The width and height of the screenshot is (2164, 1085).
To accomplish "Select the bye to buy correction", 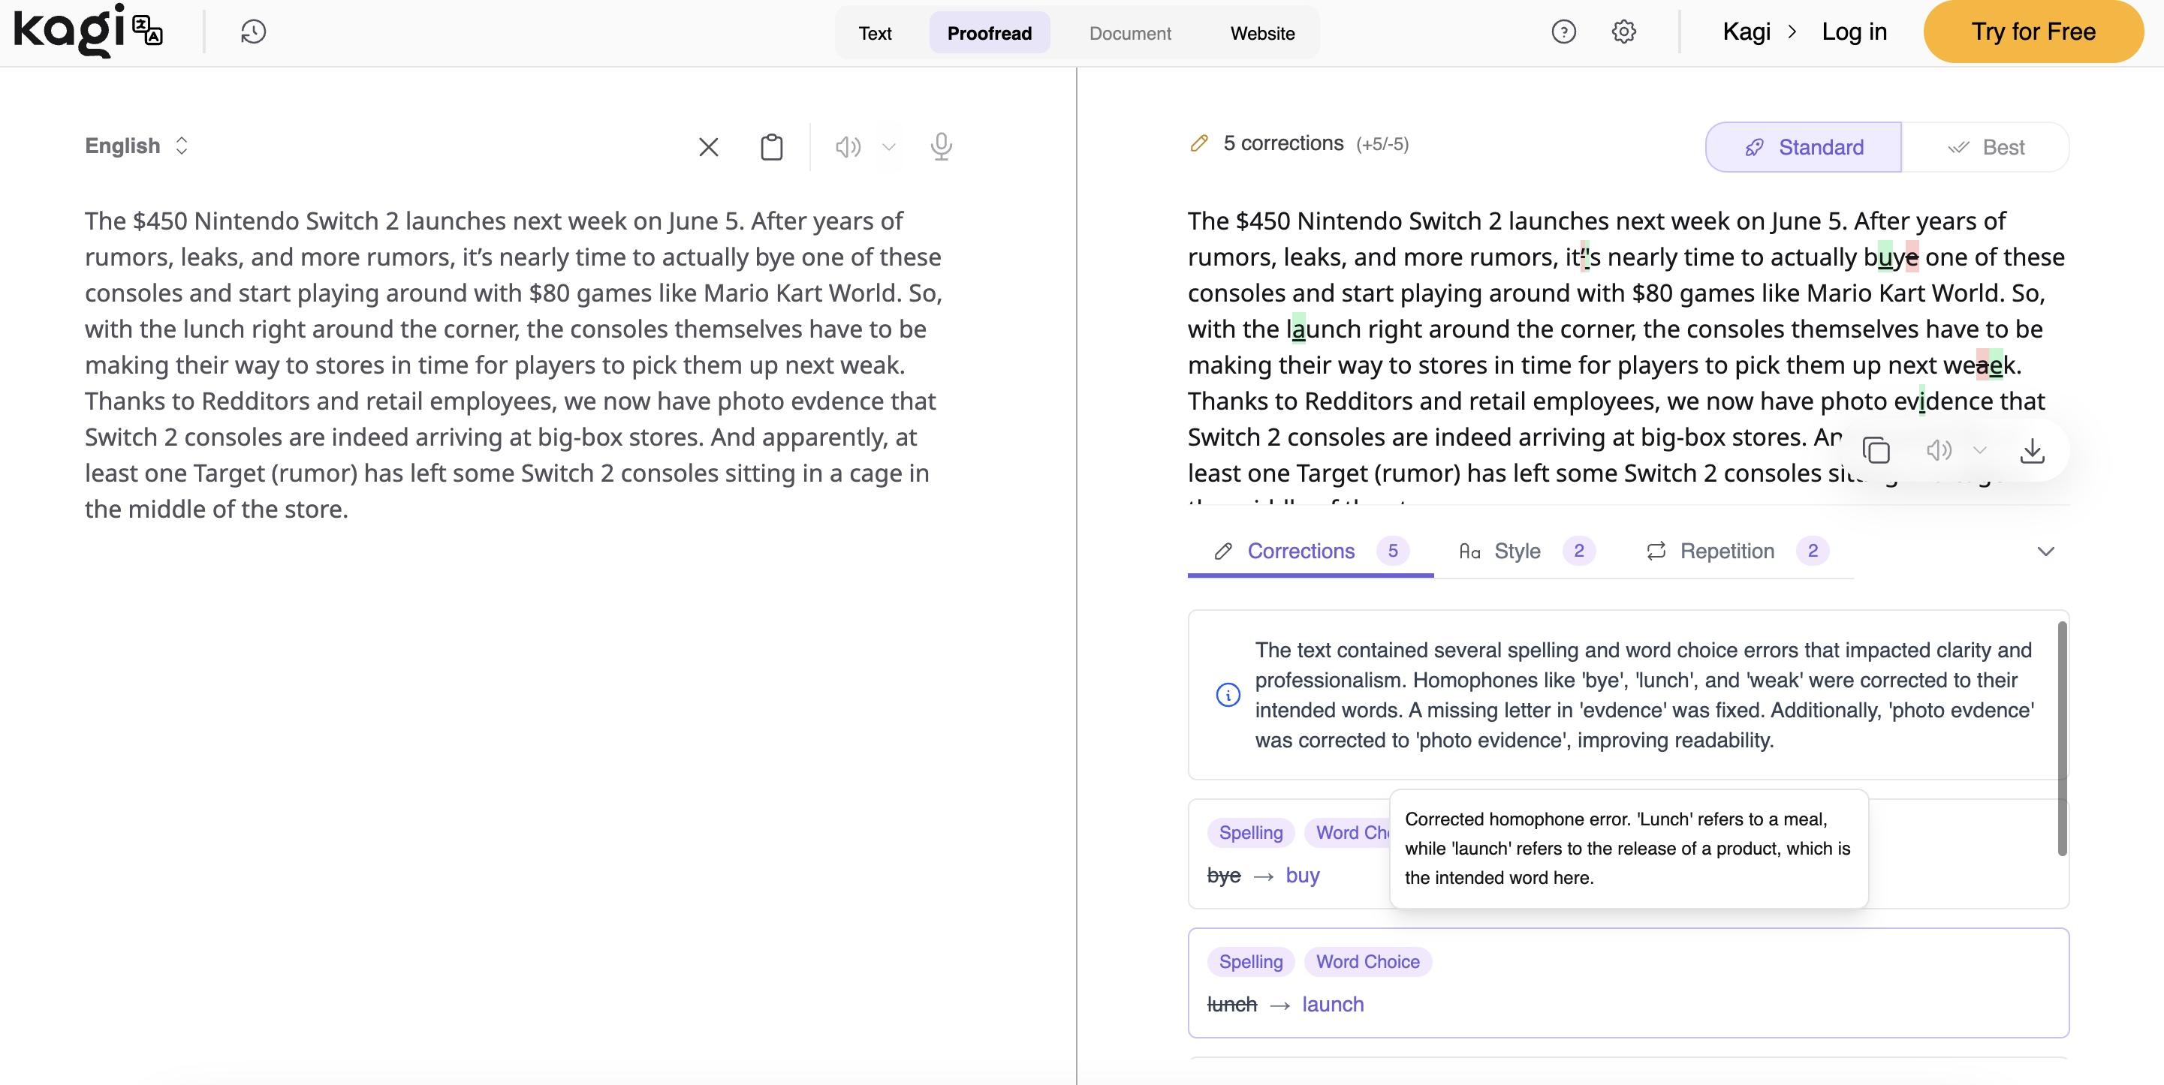I will pyautogui.click(x=1263, y=875).
